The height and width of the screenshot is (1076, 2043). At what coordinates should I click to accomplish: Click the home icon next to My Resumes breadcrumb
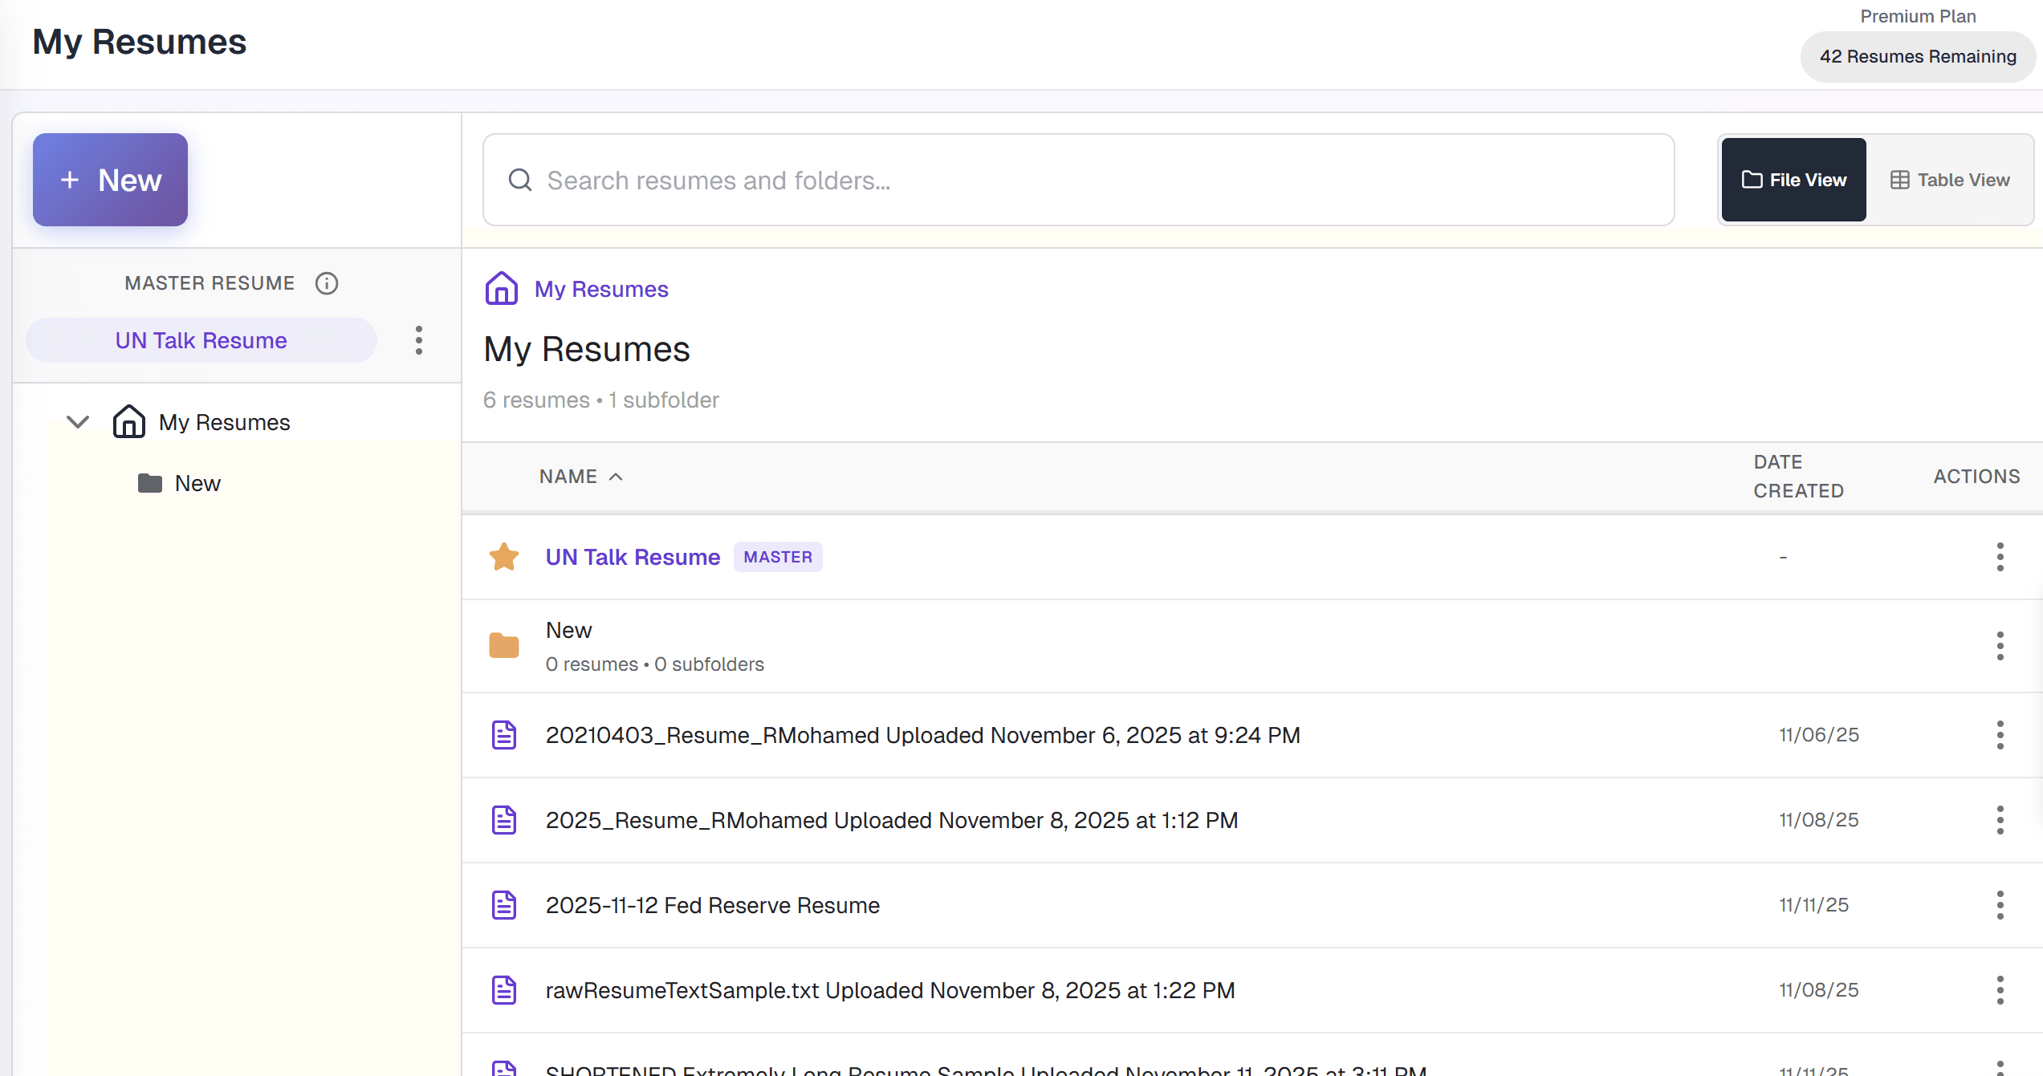point(501,288)
